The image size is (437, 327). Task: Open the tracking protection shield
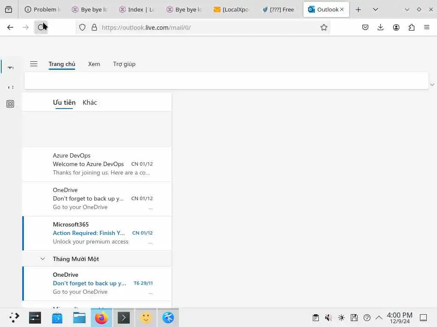tap(82, 27)
